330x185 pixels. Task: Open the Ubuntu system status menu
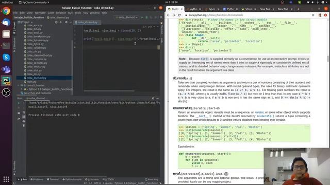point(318,2)
